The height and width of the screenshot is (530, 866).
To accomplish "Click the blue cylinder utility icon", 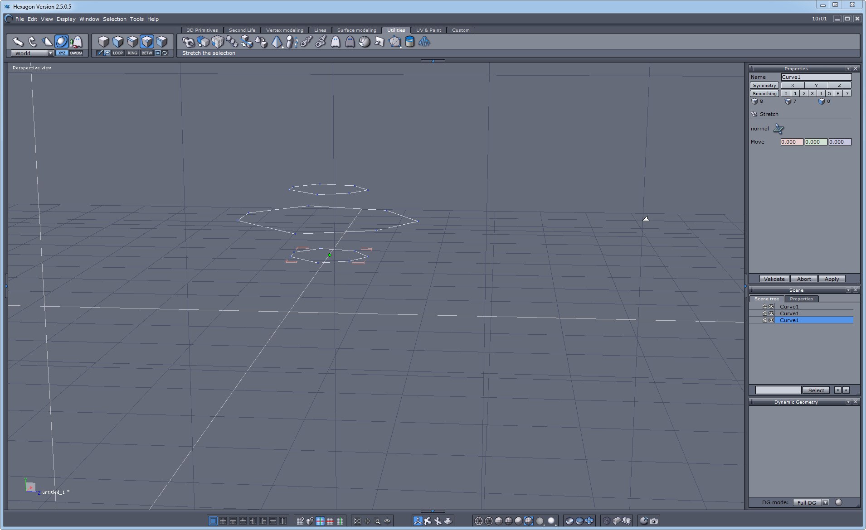I will 409,42.
